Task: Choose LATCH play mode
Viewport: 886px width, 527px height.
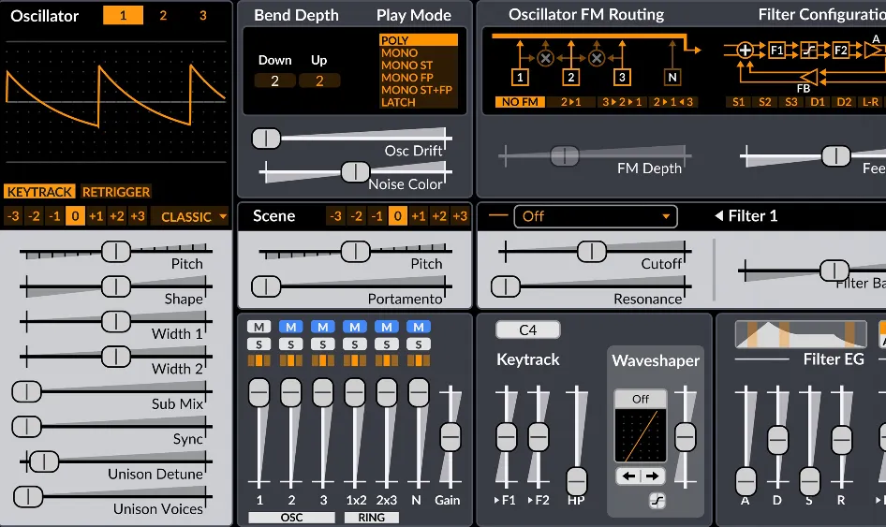Action: [x=418, y=102]
